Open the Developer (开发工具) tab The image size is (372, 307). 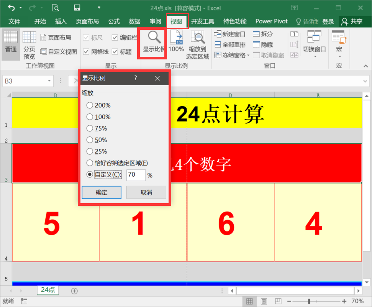(x=203, y=21)
